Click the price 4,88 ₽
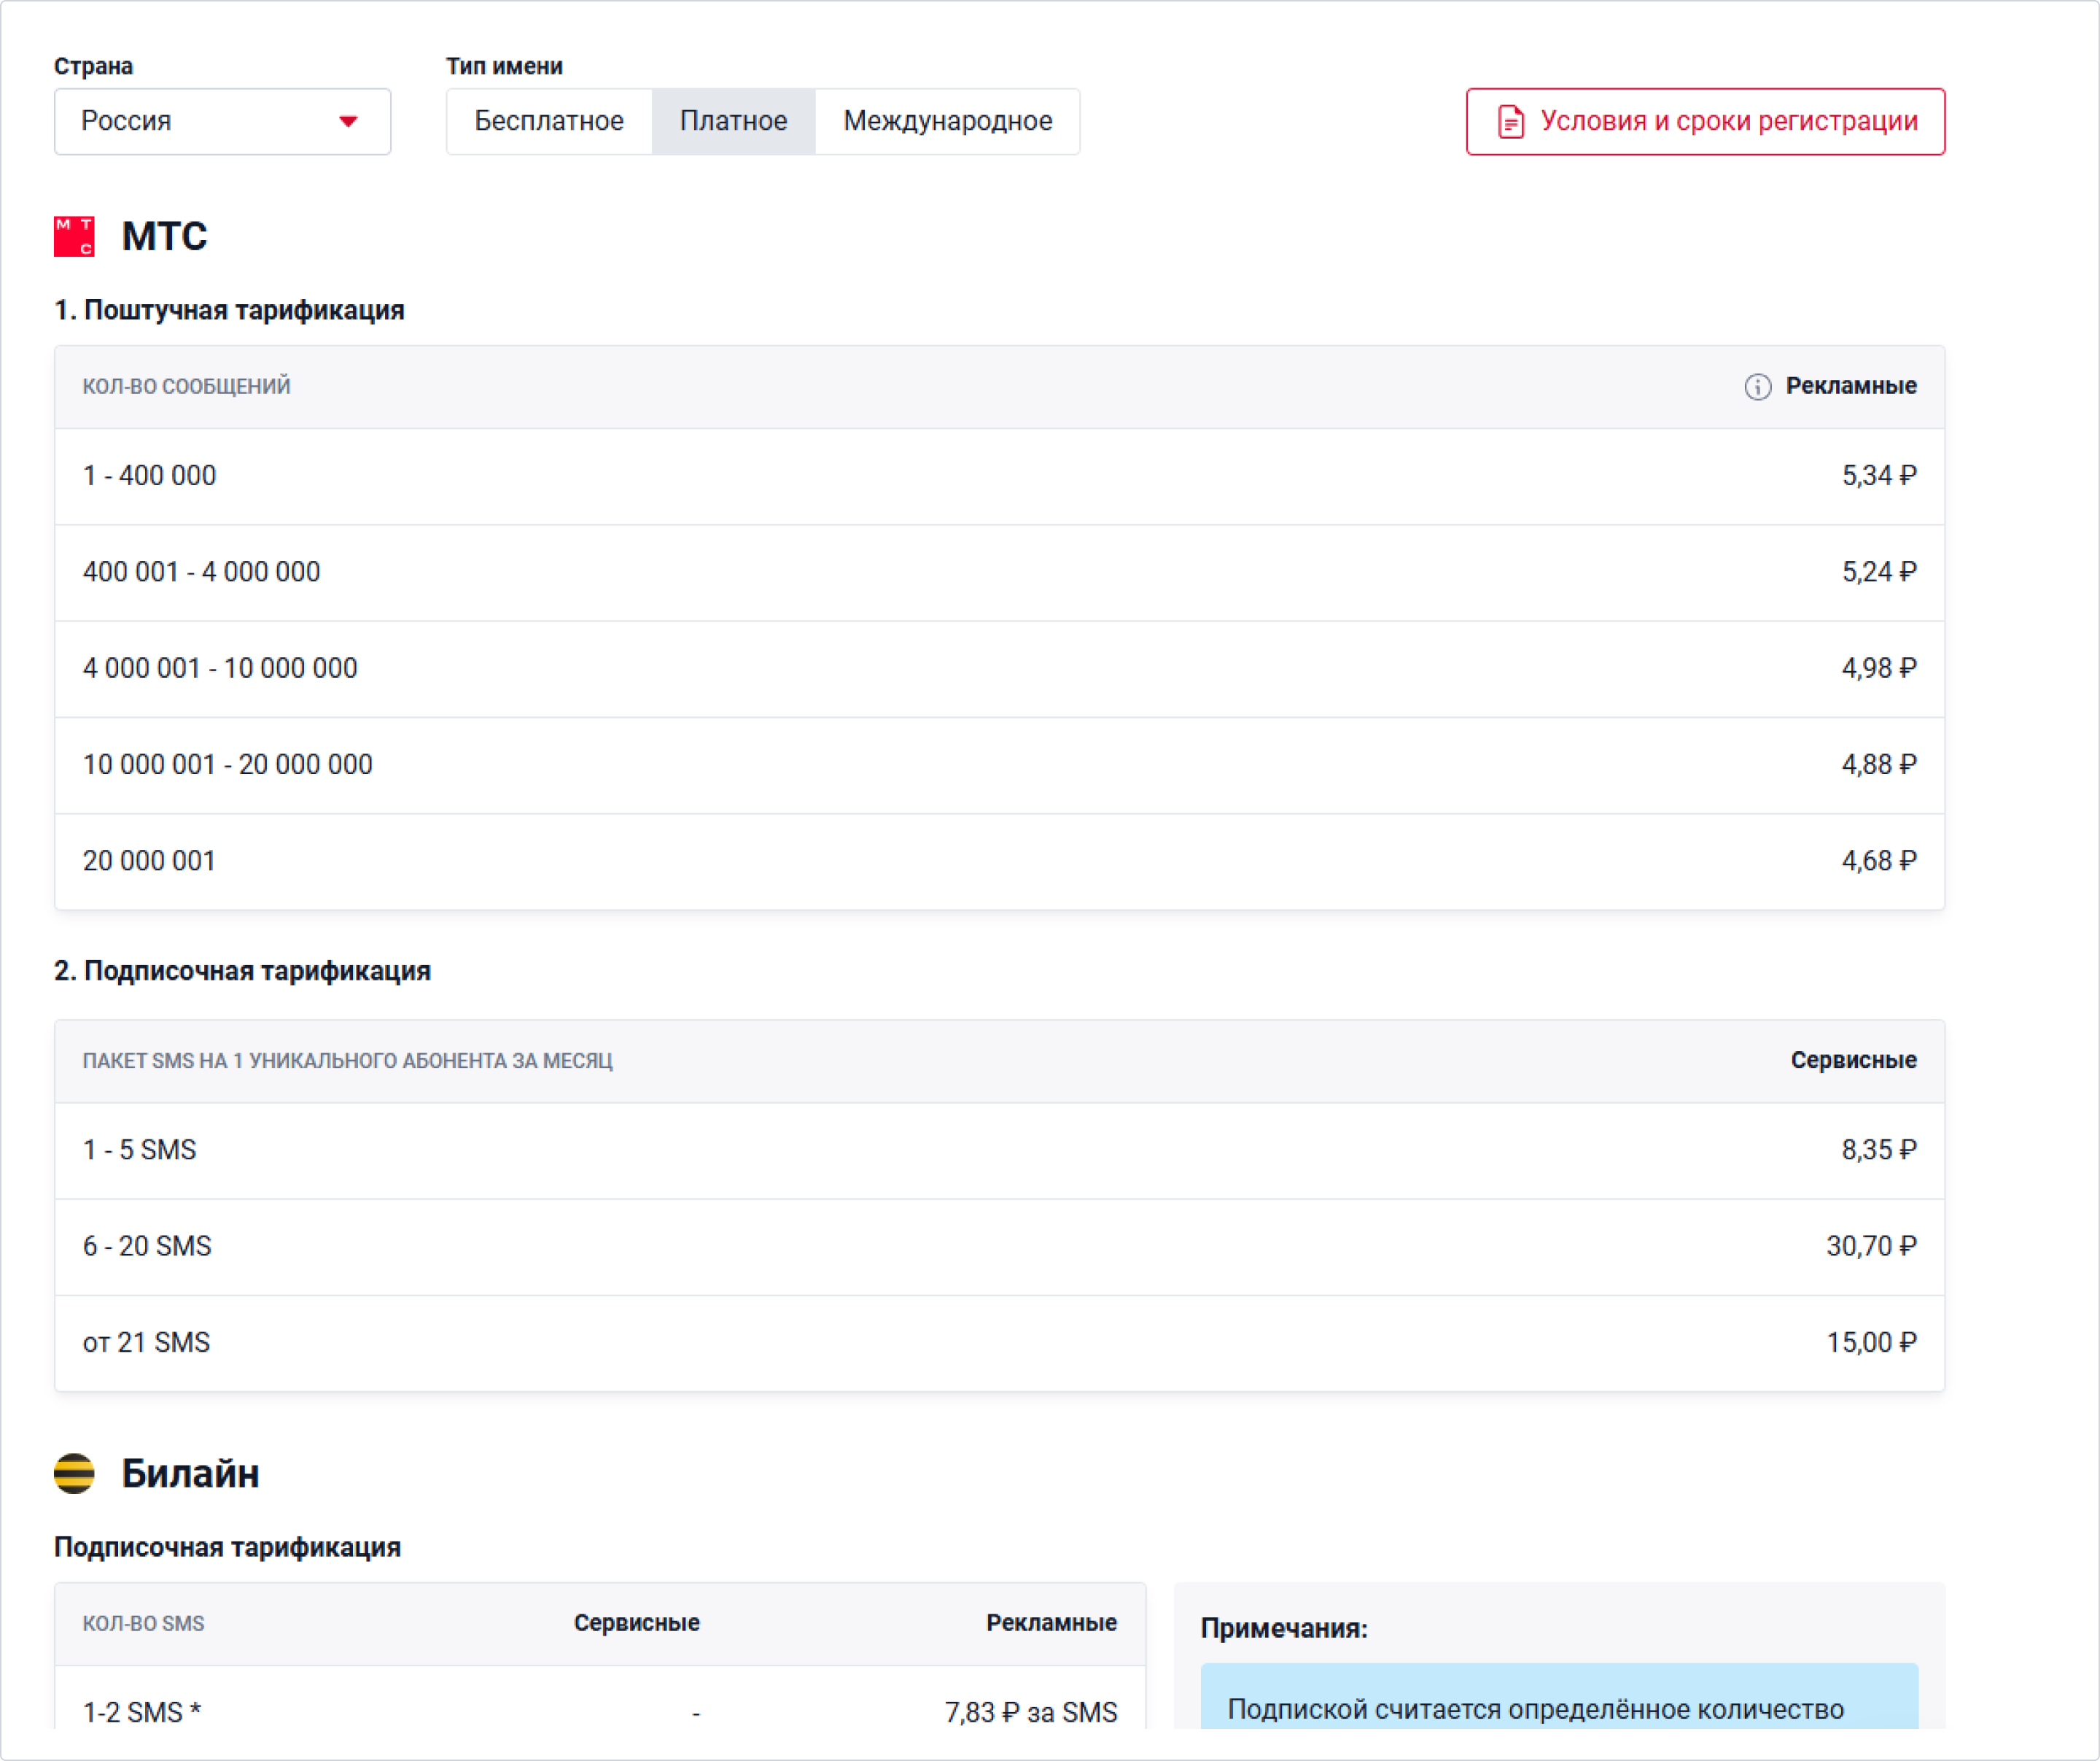2100x1761 pixels. point(1879,765)
